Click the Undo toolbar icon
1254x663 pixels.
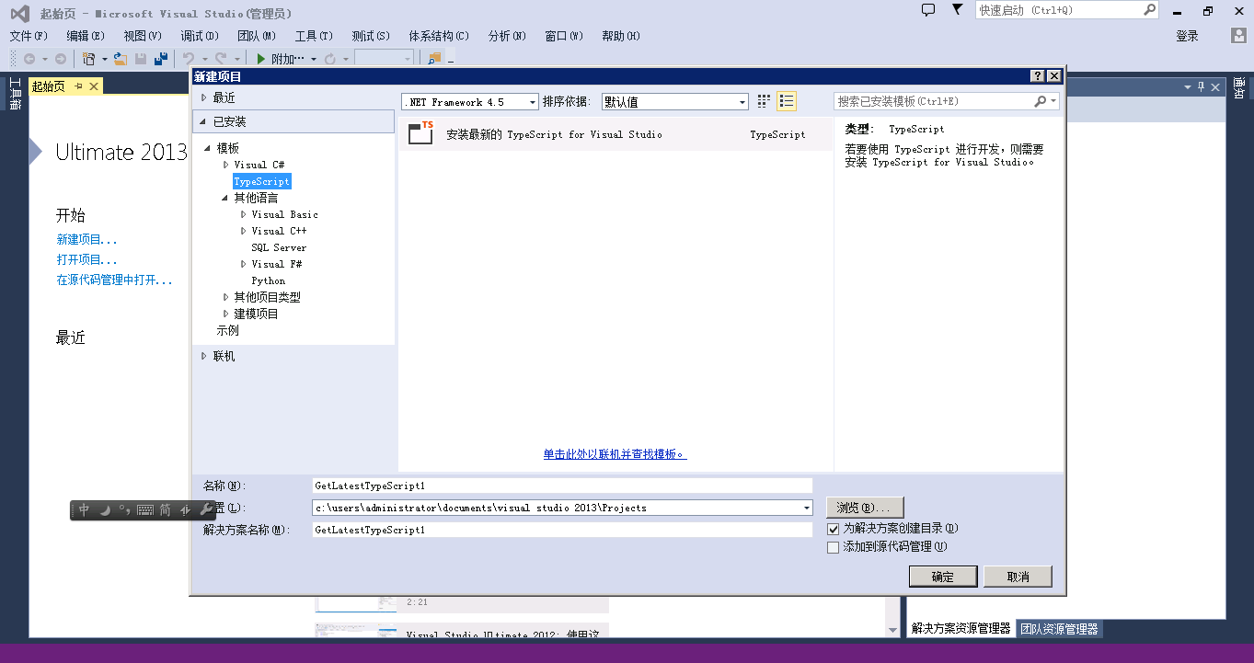tap(189, 59)
